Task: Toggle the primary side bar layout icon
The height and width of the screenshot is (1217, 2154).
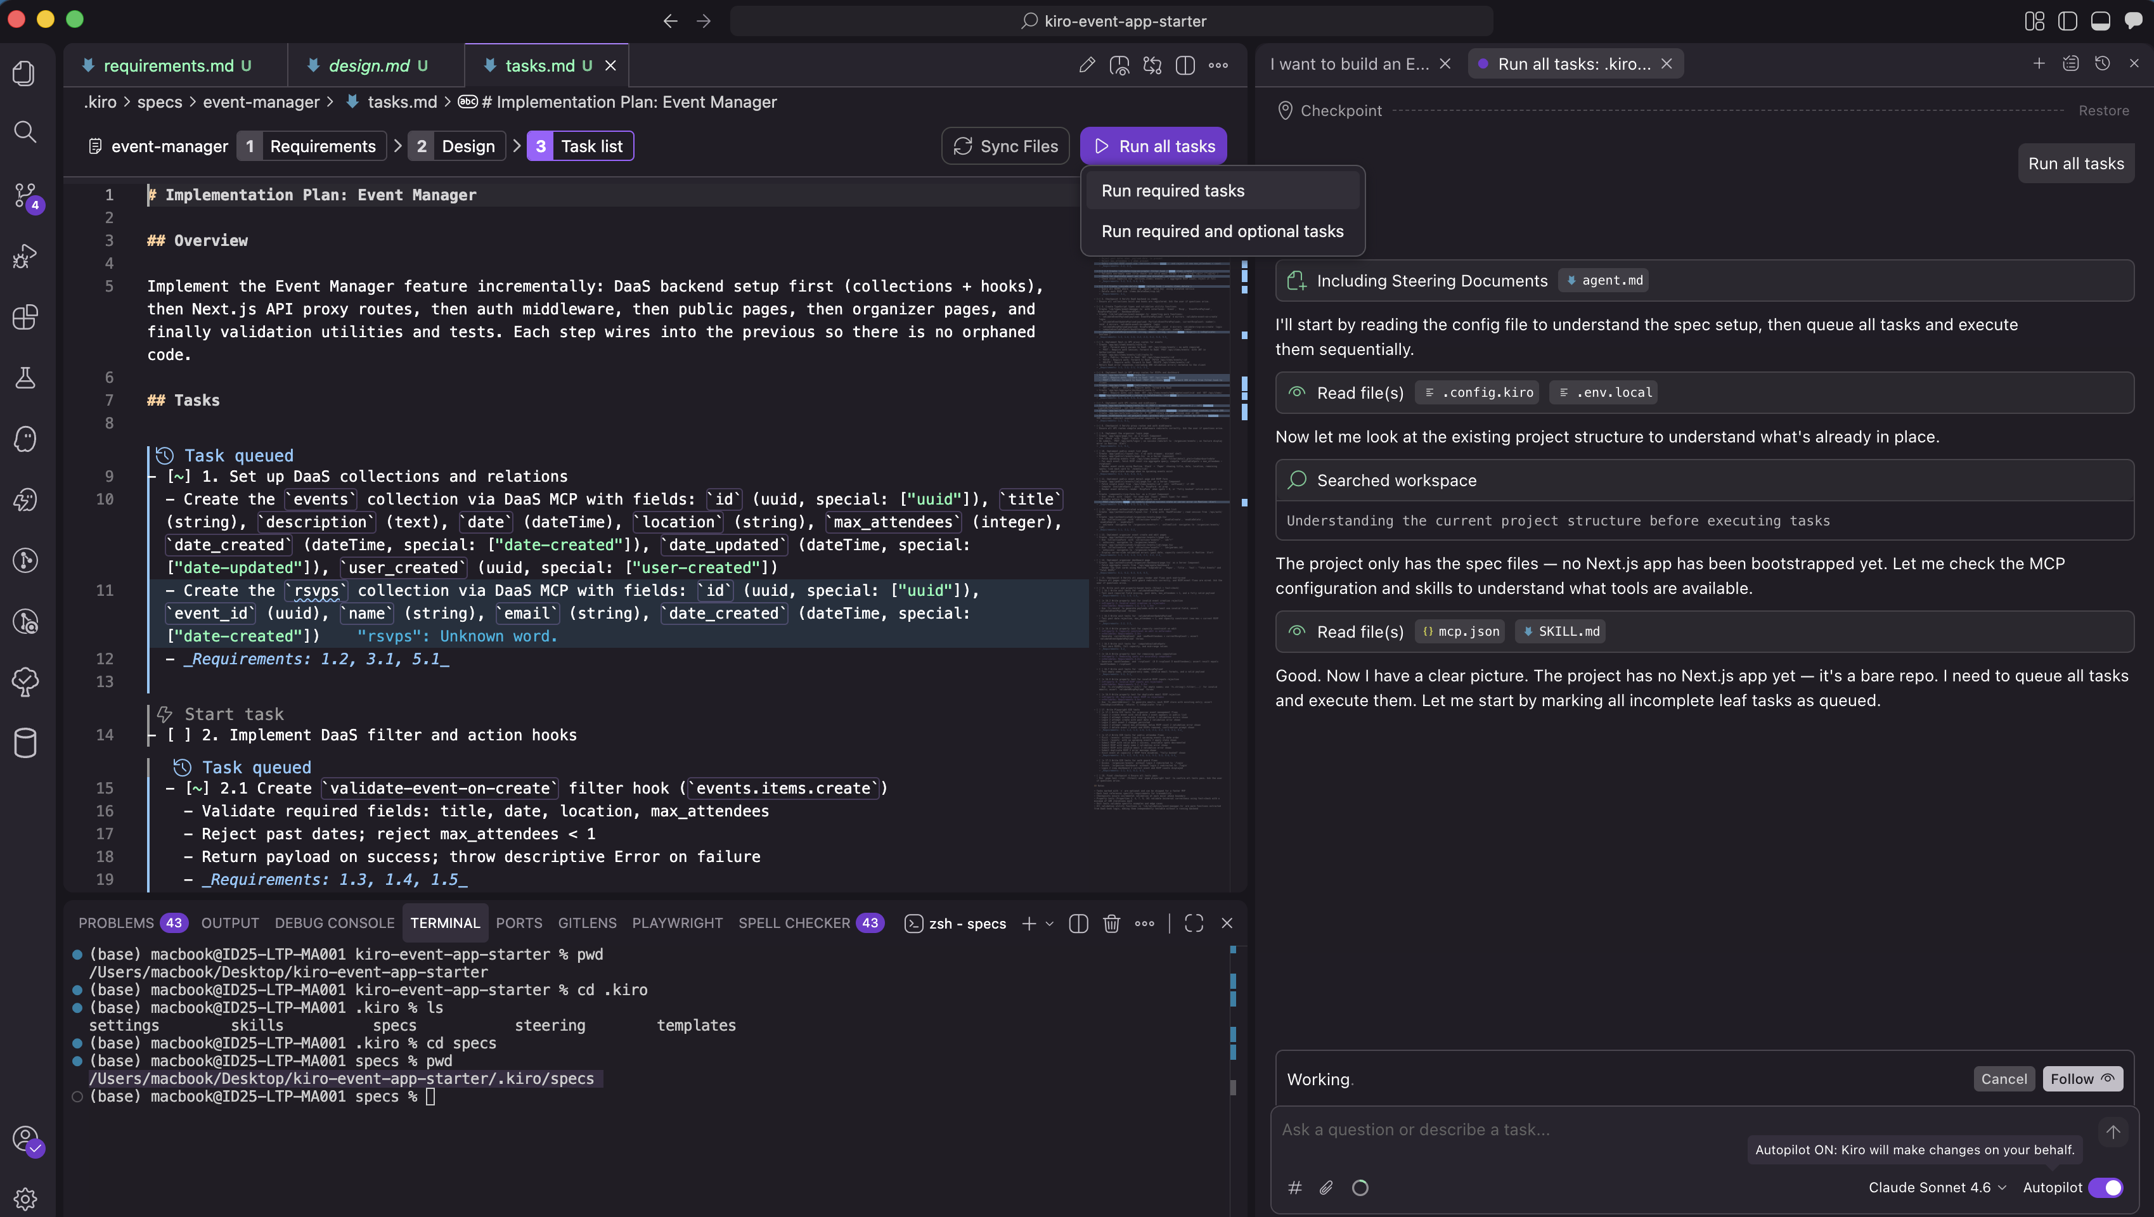Action: pos(2068,21)
